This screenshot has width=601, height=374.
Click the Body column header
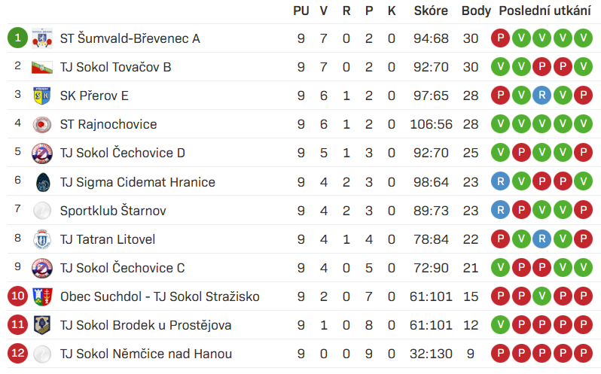(x=476, y=11)
